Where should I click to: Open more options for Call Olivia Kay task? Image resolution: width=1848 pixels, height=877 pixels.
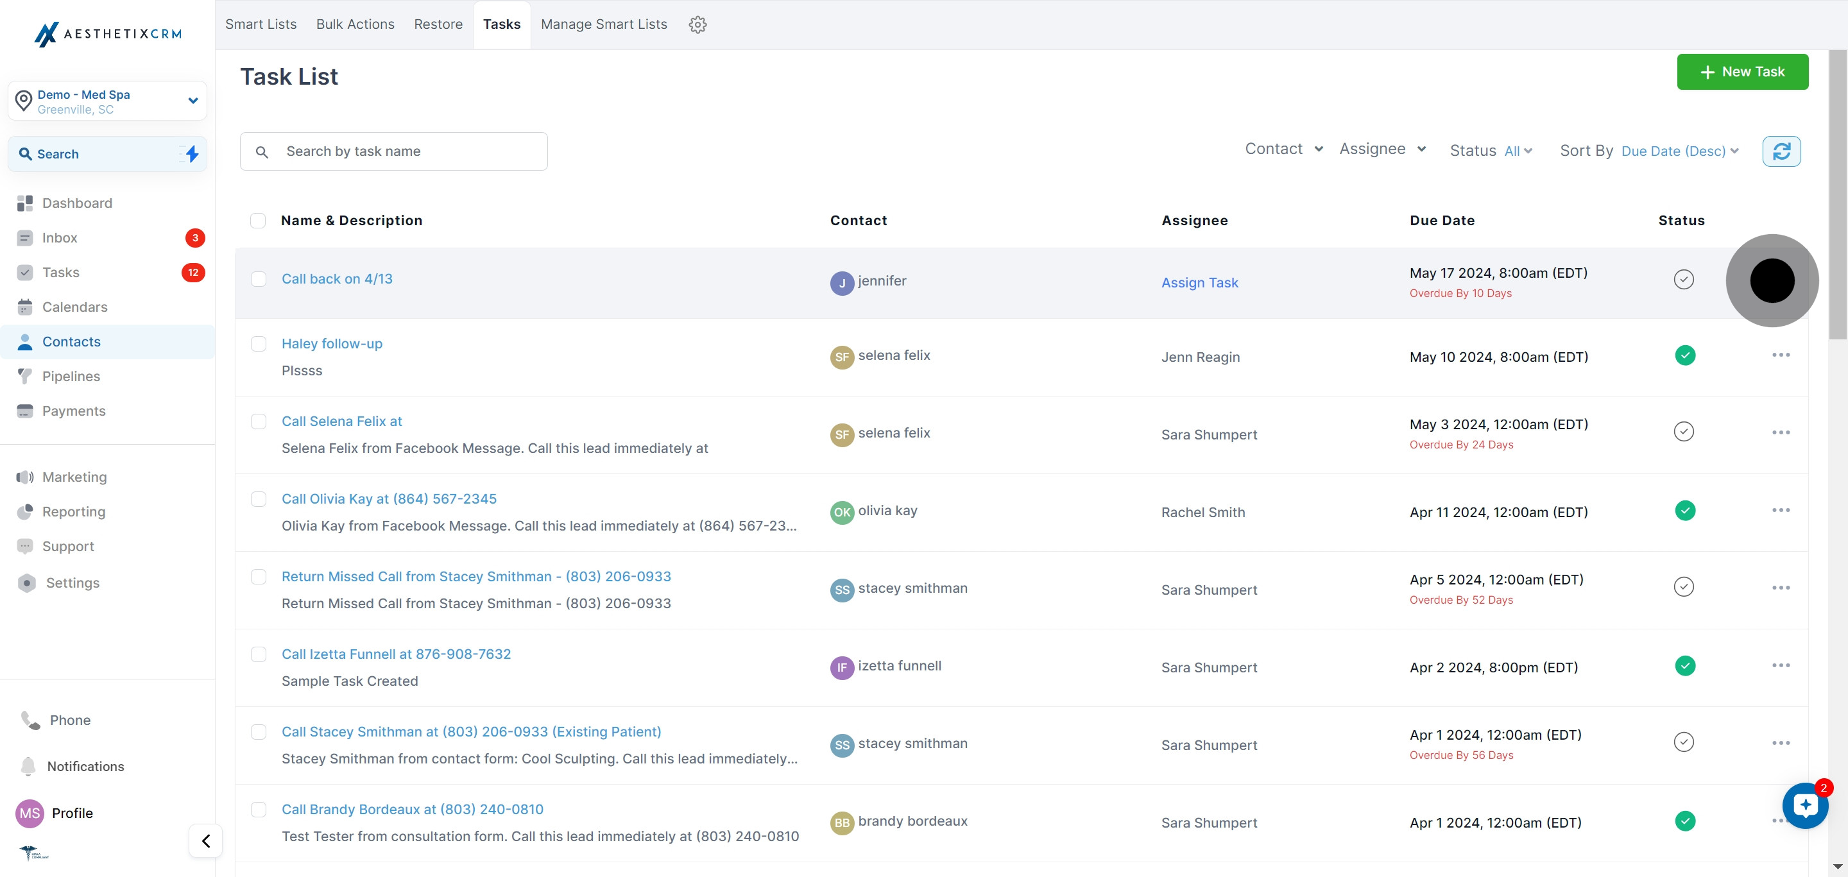[1781, 510]
